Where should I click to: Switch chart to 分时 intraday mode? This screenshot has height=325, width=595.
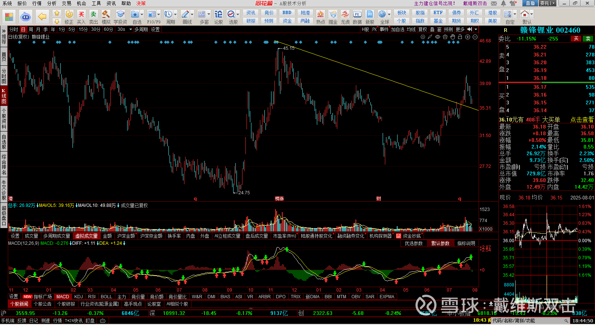[14, 29]
